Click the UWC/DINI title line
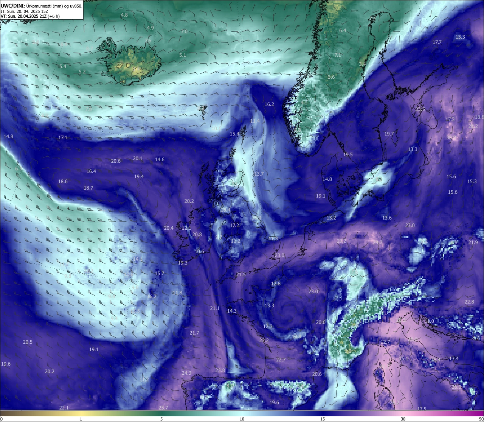Viewport: 484px width, 422px height. coord(41,6)
